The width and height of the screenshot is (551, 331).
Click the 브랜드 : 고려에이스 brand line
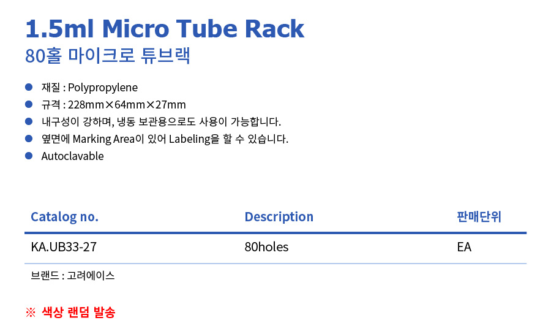point(73,275)
